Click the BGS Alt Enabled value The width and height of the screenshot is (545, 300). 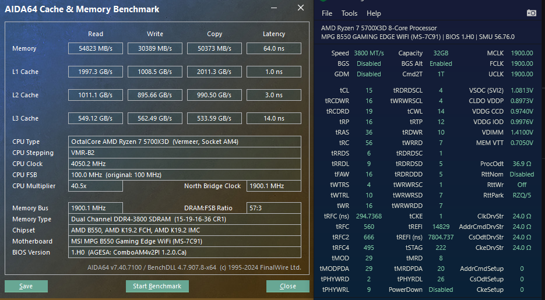(x=441, y=63)
